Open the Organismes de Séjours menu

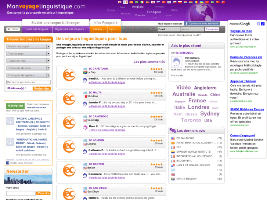coord(69,29)
